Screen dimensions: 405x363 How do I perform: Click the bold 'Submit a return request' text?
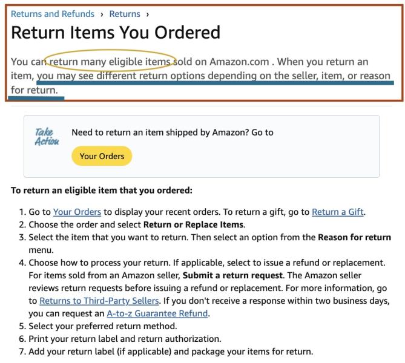tap(232, 275)
